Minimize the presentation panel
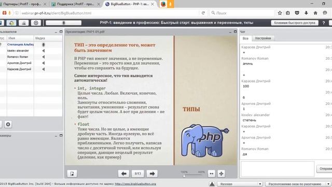Image resolution: width=332 pixels, height=187 pixels. [230, 32]
